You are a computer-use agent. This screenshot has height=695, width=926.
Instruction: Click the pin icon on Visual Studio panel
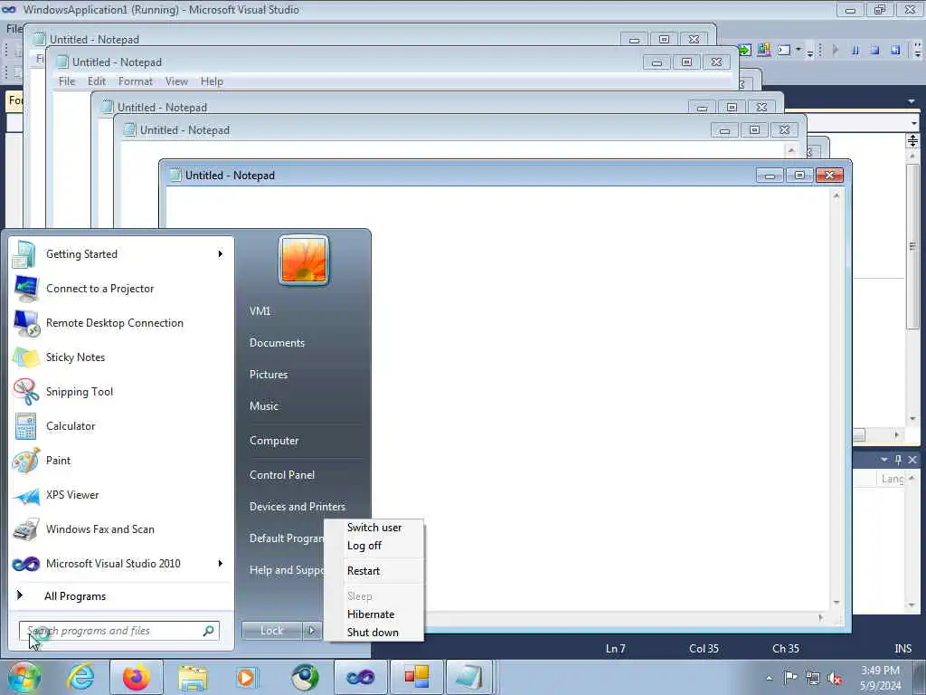coord(898,459)
